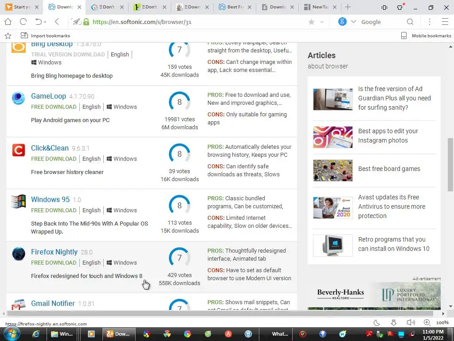Click FREE DOWNLOAD under Firefox Nightly

[x=54, y=262]
